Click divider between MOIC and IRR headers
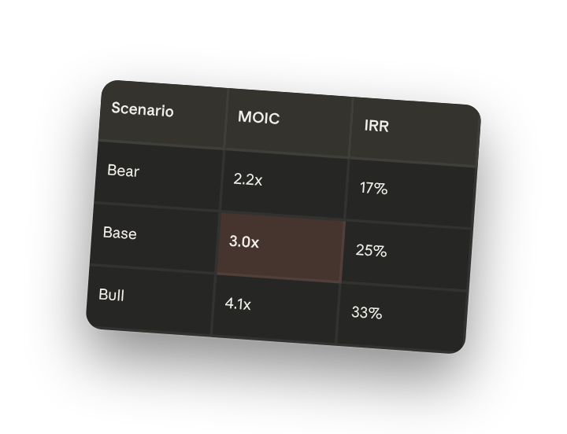This screenshot has width=567, height=434. click(x=350, y=127)
